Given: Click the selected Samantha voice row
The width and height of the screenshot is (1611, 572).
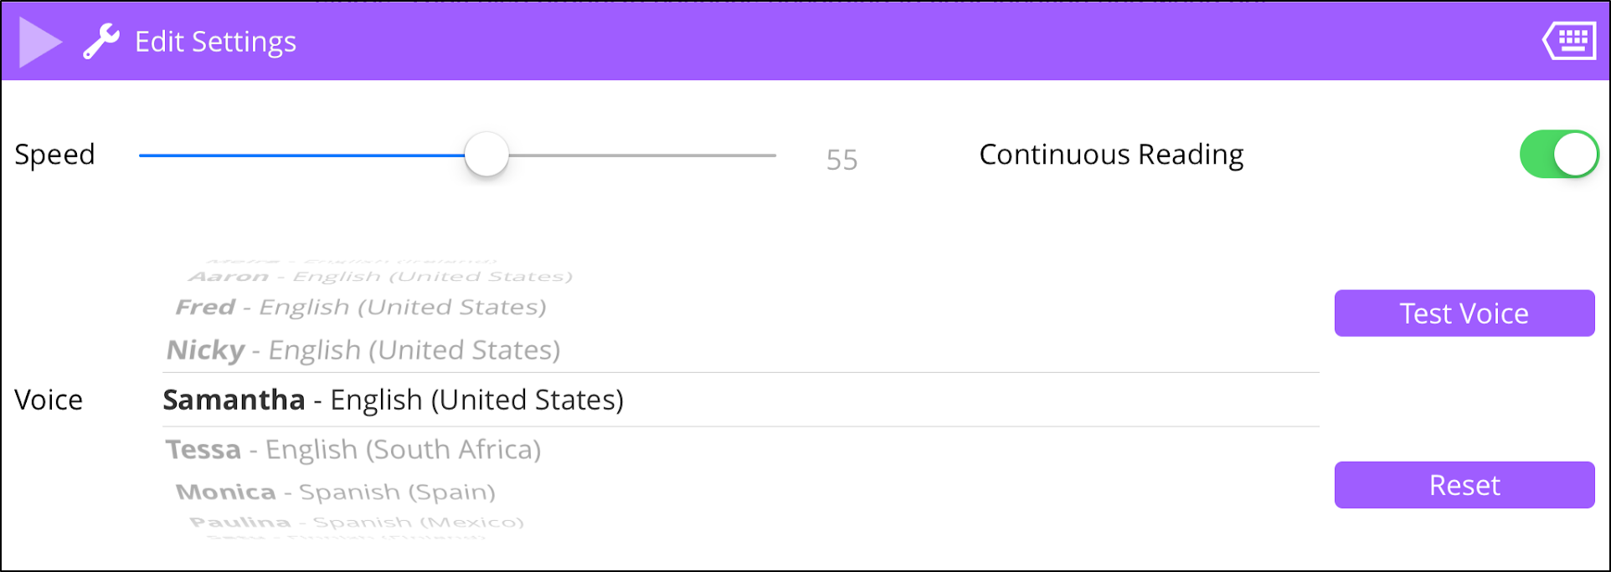Looking at the screenshot, I should coord(393,400).
